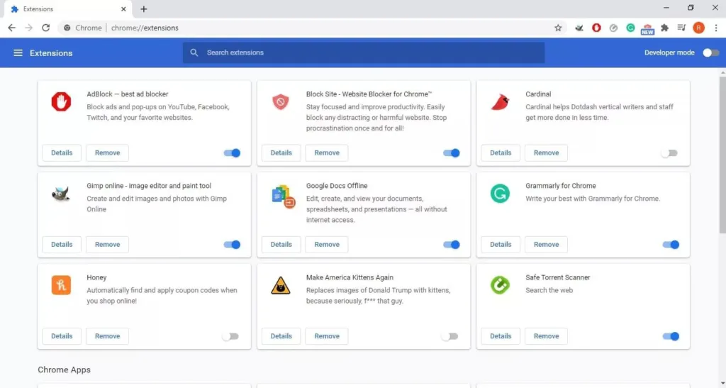Click the search magnifier icon

coord(194,52)
